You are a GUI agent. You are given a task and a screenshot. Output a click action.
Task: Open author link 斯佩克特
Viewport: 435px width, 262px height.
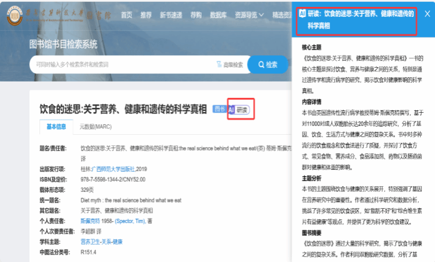point(90,221)
